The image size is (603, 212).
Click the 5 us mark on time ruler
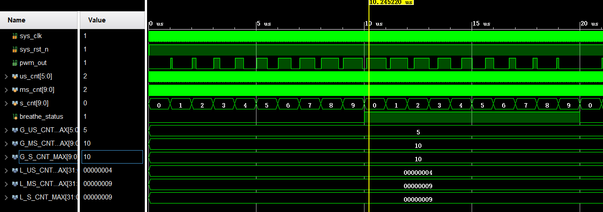264,23
